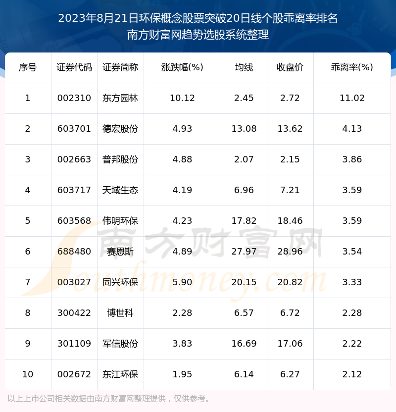
Task: Select the stock name 博世科
Action: click(x=120, y=313)
